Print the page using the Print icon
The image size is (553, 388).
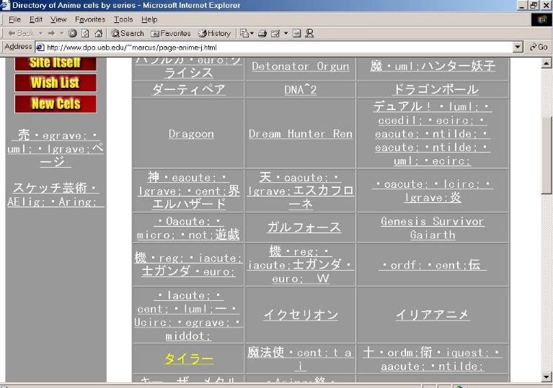point(262,33)
